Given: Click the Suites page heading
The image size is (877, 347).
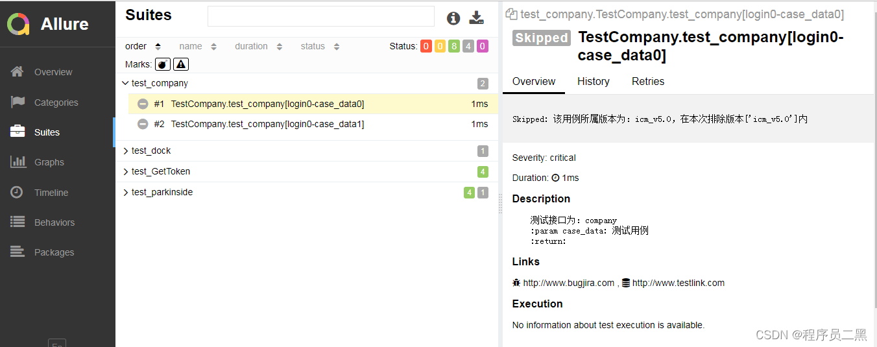Looking at the screenshot, I should coord(149,15).
